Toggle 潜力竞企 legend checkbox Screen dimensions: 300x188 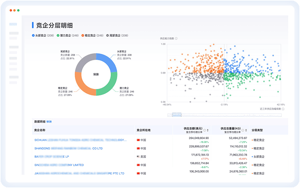[58, 36]
